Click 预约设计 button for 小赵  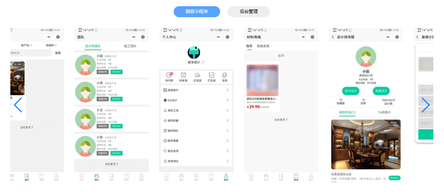[117, 72]
